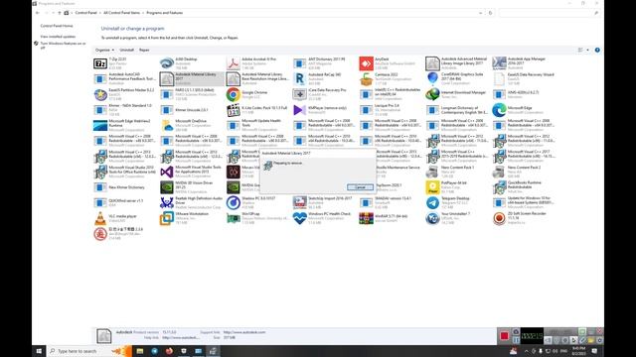Select Adobe Acrobat XI Pro entry
The height and width of the screenshot is (357, 636).
[x=258, y=63]
